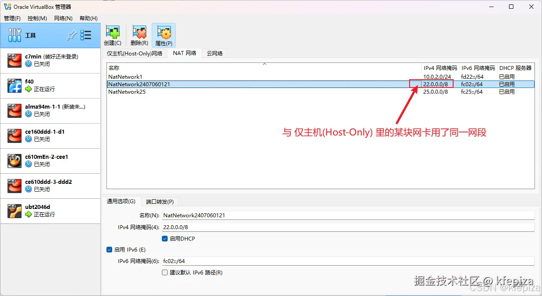Maximize the VirtualBox Manager window
The height and width of the screenshot is (296, 542).
pos(511,7)
